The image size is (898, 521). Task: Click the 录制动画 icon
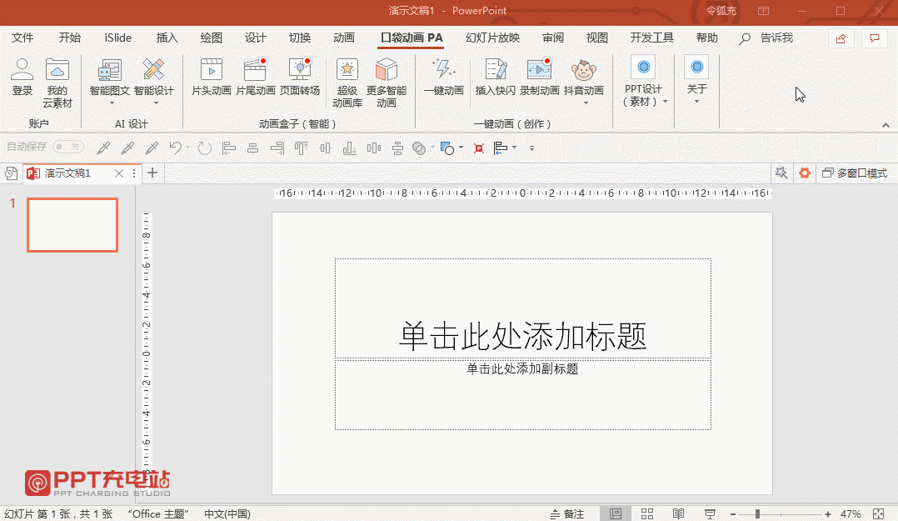[x=539, y=69]
